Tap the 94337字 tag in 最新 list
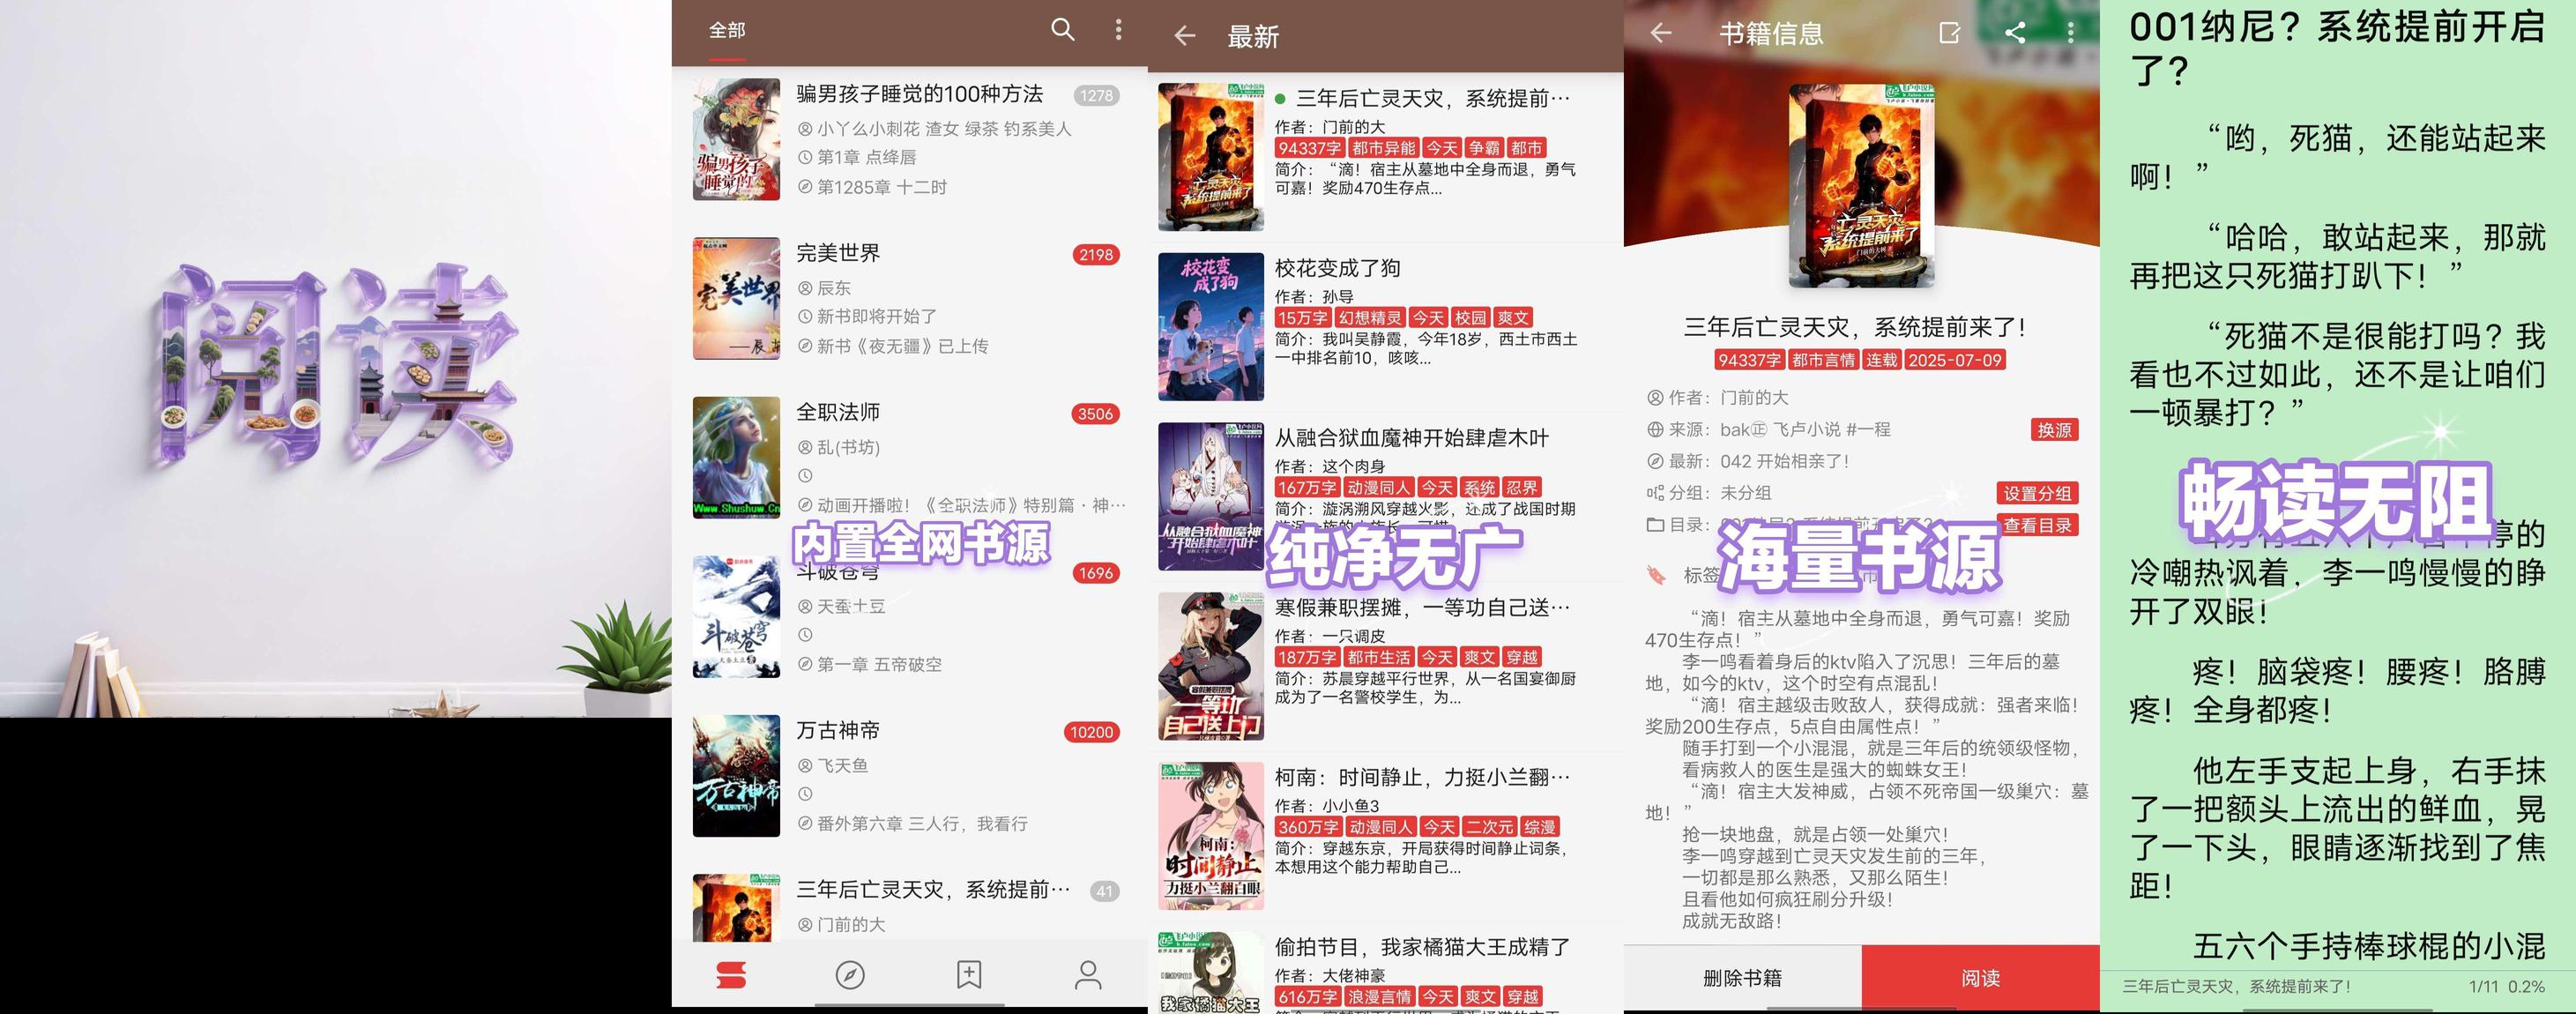This screenshot has height=1014, width=2576. tap(1309, 148)
